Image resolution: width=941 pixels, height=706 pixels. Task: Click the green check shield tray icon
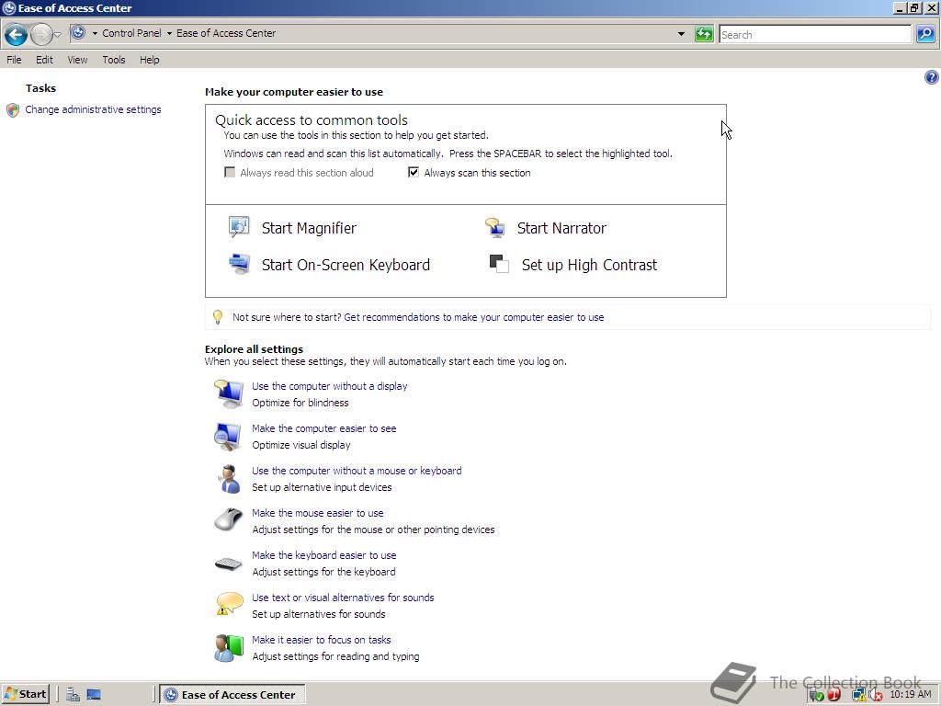[x=817, y=695]
